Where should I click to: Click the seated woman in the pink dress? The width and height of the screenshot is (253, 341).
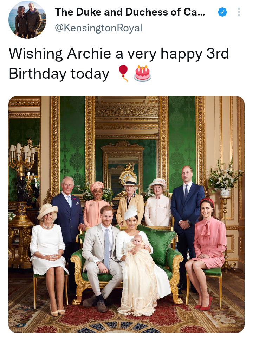pyautogui.click(x=207, y=243)
